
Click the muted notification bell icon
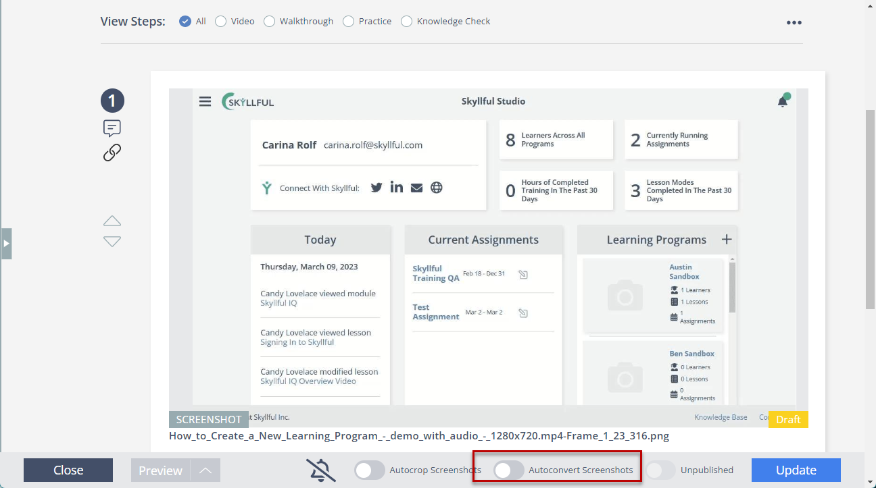click(x=321, y=470)
